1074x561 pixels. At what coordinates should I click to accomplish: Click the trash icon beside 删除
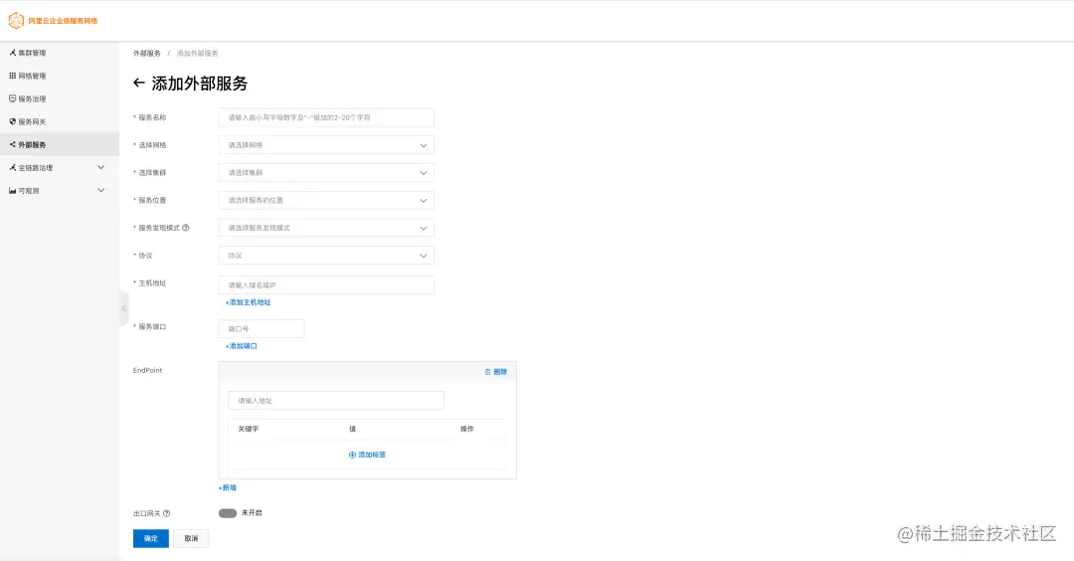click(x=487, y=372)
